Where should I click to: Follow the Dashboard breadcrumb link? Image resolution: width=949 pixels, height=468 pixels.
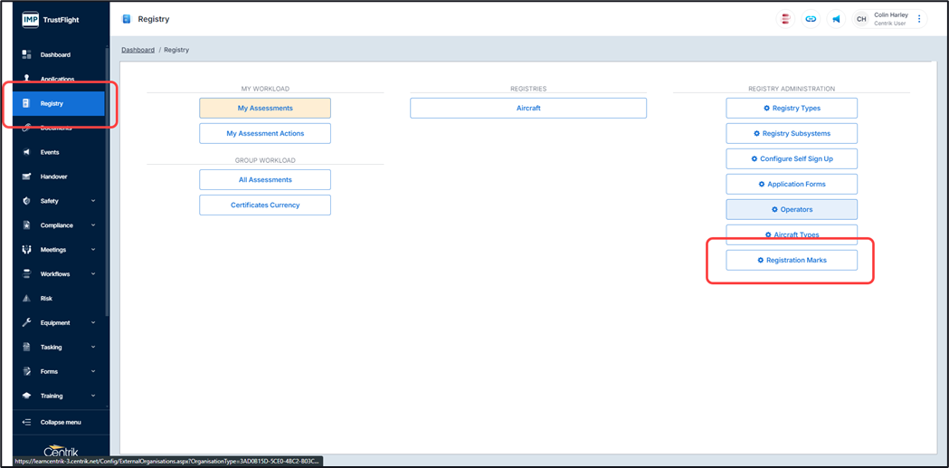pos(138,50)
